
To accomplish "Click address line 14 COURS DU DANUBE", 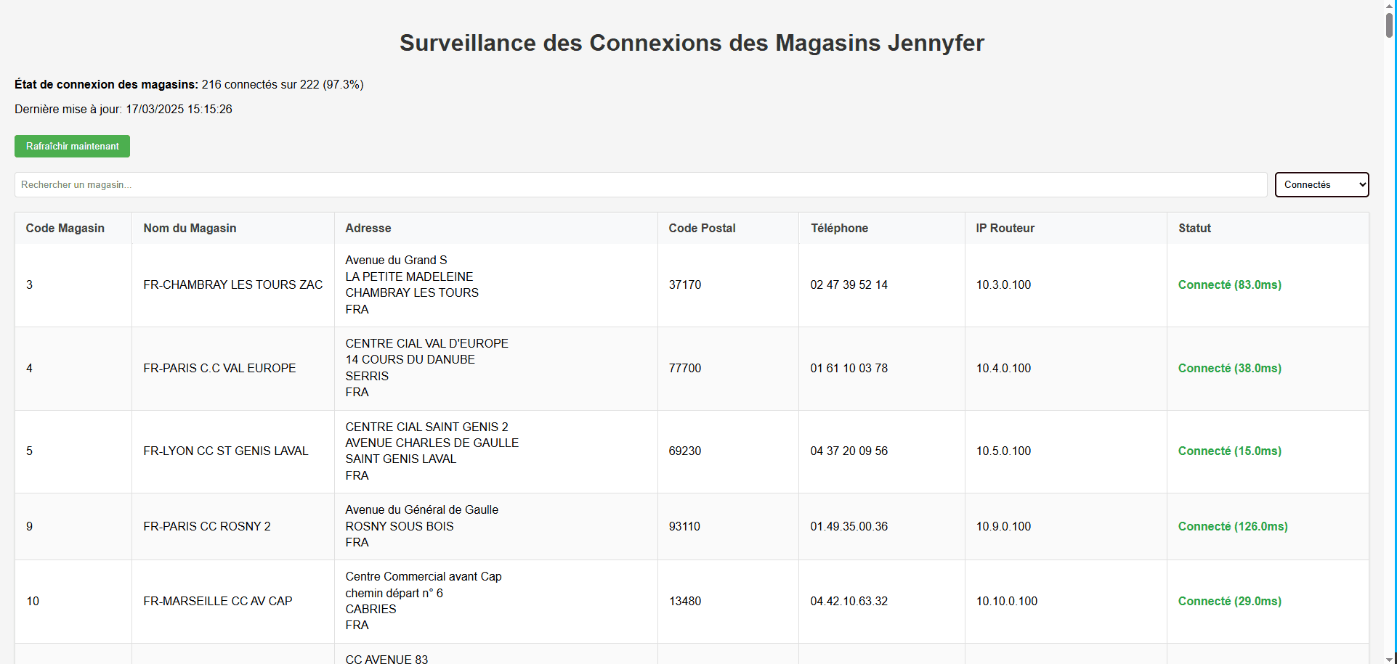I will tap(410, 359).
